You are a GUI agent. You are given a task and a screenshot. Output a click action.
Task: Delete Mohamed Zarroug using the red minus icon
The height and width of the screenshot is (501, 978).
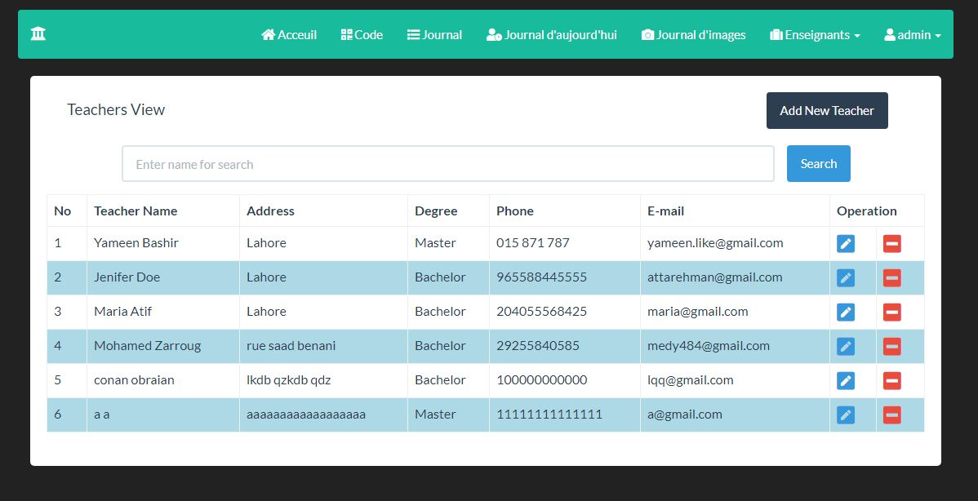(x=892, y=347)
